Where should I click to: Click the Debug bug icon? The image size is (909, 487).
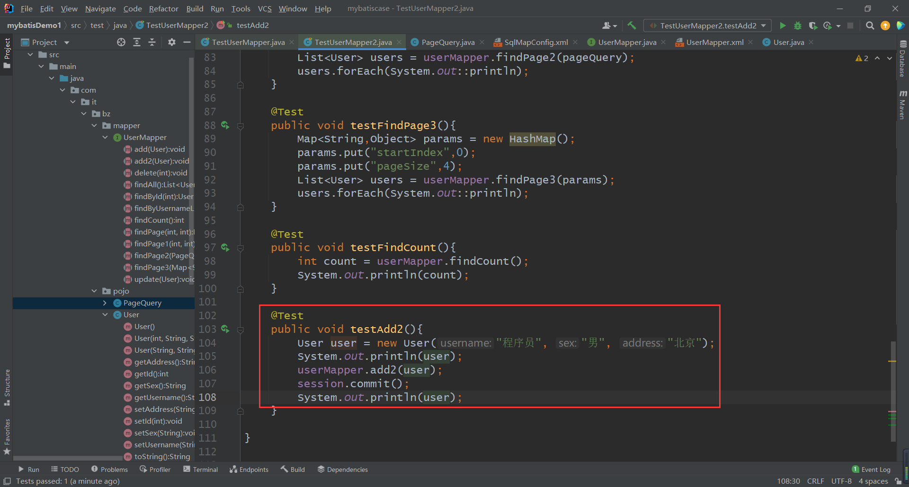798,26
